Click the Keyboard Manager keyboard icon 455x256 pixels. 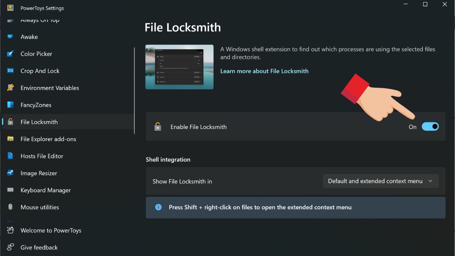[10, 190]
